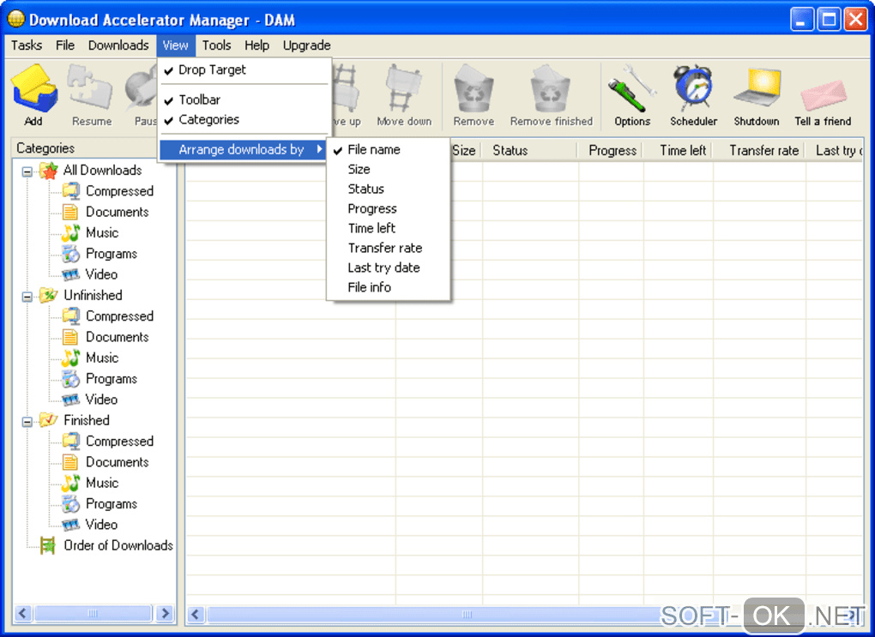Screen dimensions: 875x637
Task: Open the Tasks menu
Action: pos(27,45)
